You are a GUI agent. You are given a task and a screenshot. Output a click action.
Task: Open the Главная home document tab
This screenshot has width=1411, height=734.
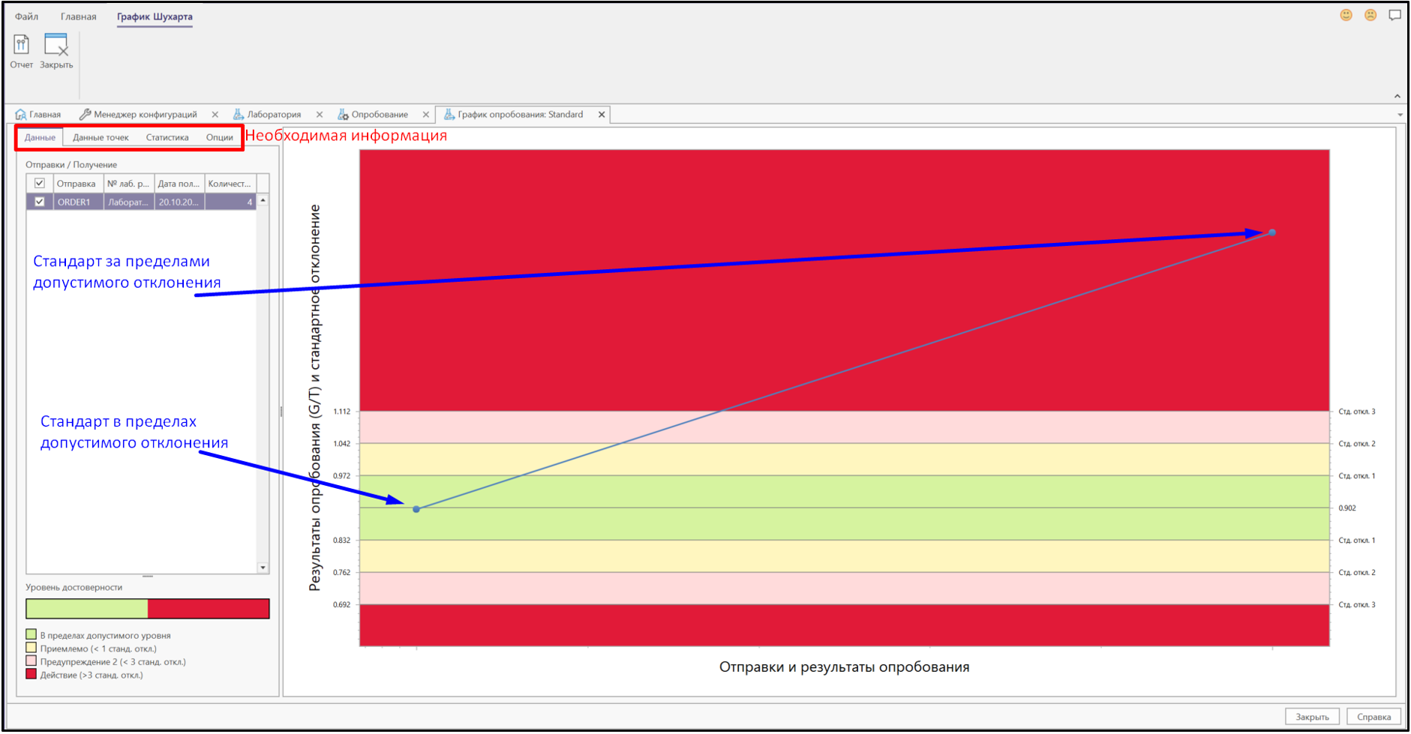point(38,115)
